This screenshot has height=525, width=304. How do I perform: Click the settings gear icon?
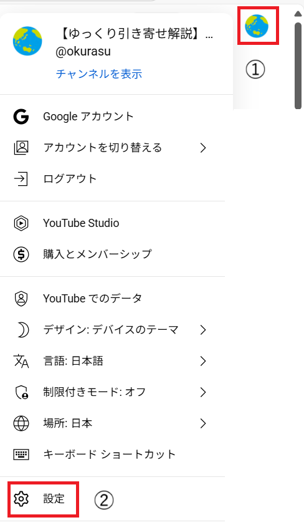(x=21, y=499)
